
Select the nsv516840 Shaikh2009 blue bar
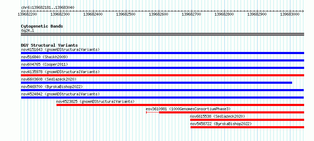pos(162,60)
